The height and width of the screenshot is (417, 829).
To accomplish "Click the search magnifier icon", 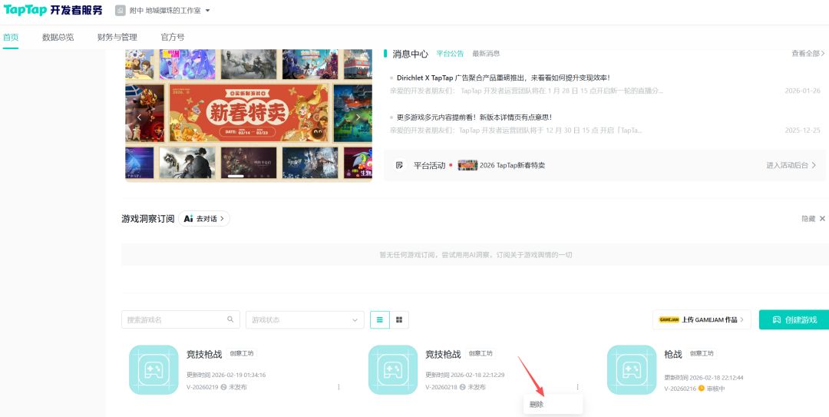I will [x=230, y=319].
